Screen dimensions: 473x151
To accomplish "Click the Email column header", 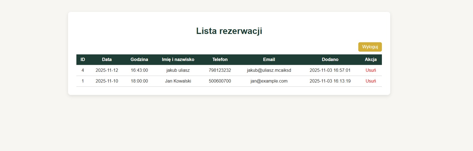I will point(269,60).
